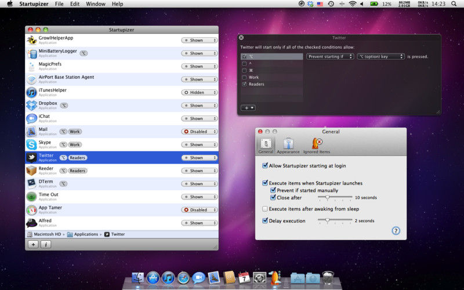Close the Twitter conditions panel
464x290 pixels.
coord(241,38)
